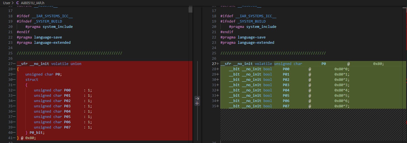This screenshot has height=143, width=407.
Task: Click 'language=save' in the original pane
Action: (x=48, y=37)
